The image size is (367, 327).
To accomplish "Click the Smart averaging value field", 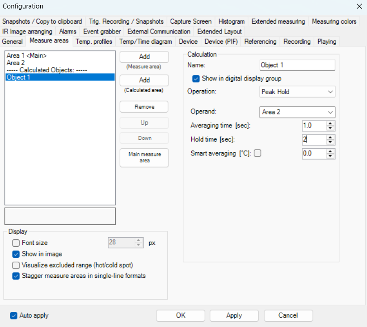I will click(x=314, y=154).
